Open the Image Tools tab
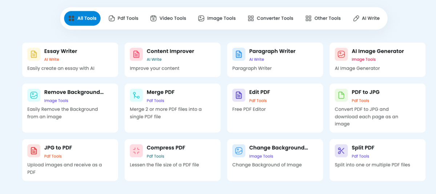436x194 pixels. tap(217, 18)
